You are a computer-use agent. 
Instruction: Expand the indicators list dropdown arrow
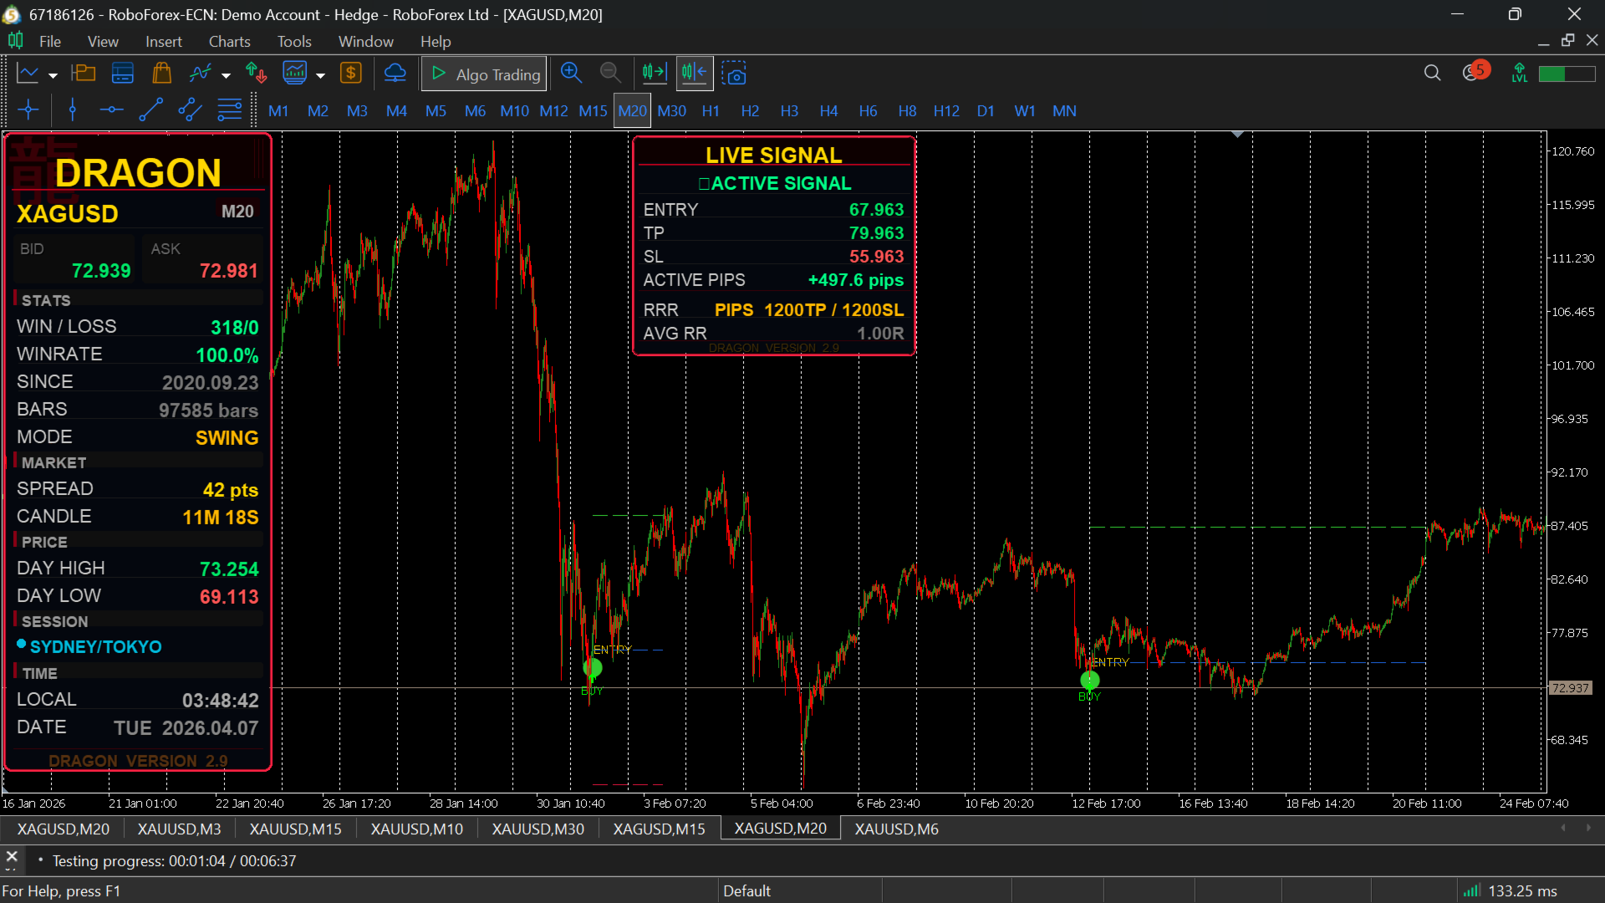pos(226,75)
